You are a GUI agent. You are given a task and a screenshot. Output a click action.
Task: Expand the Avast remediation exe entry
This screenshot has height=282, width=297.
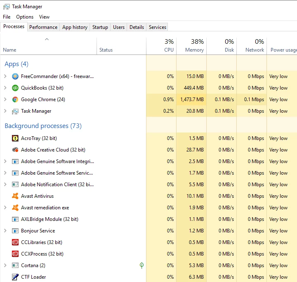click(5, 207)
